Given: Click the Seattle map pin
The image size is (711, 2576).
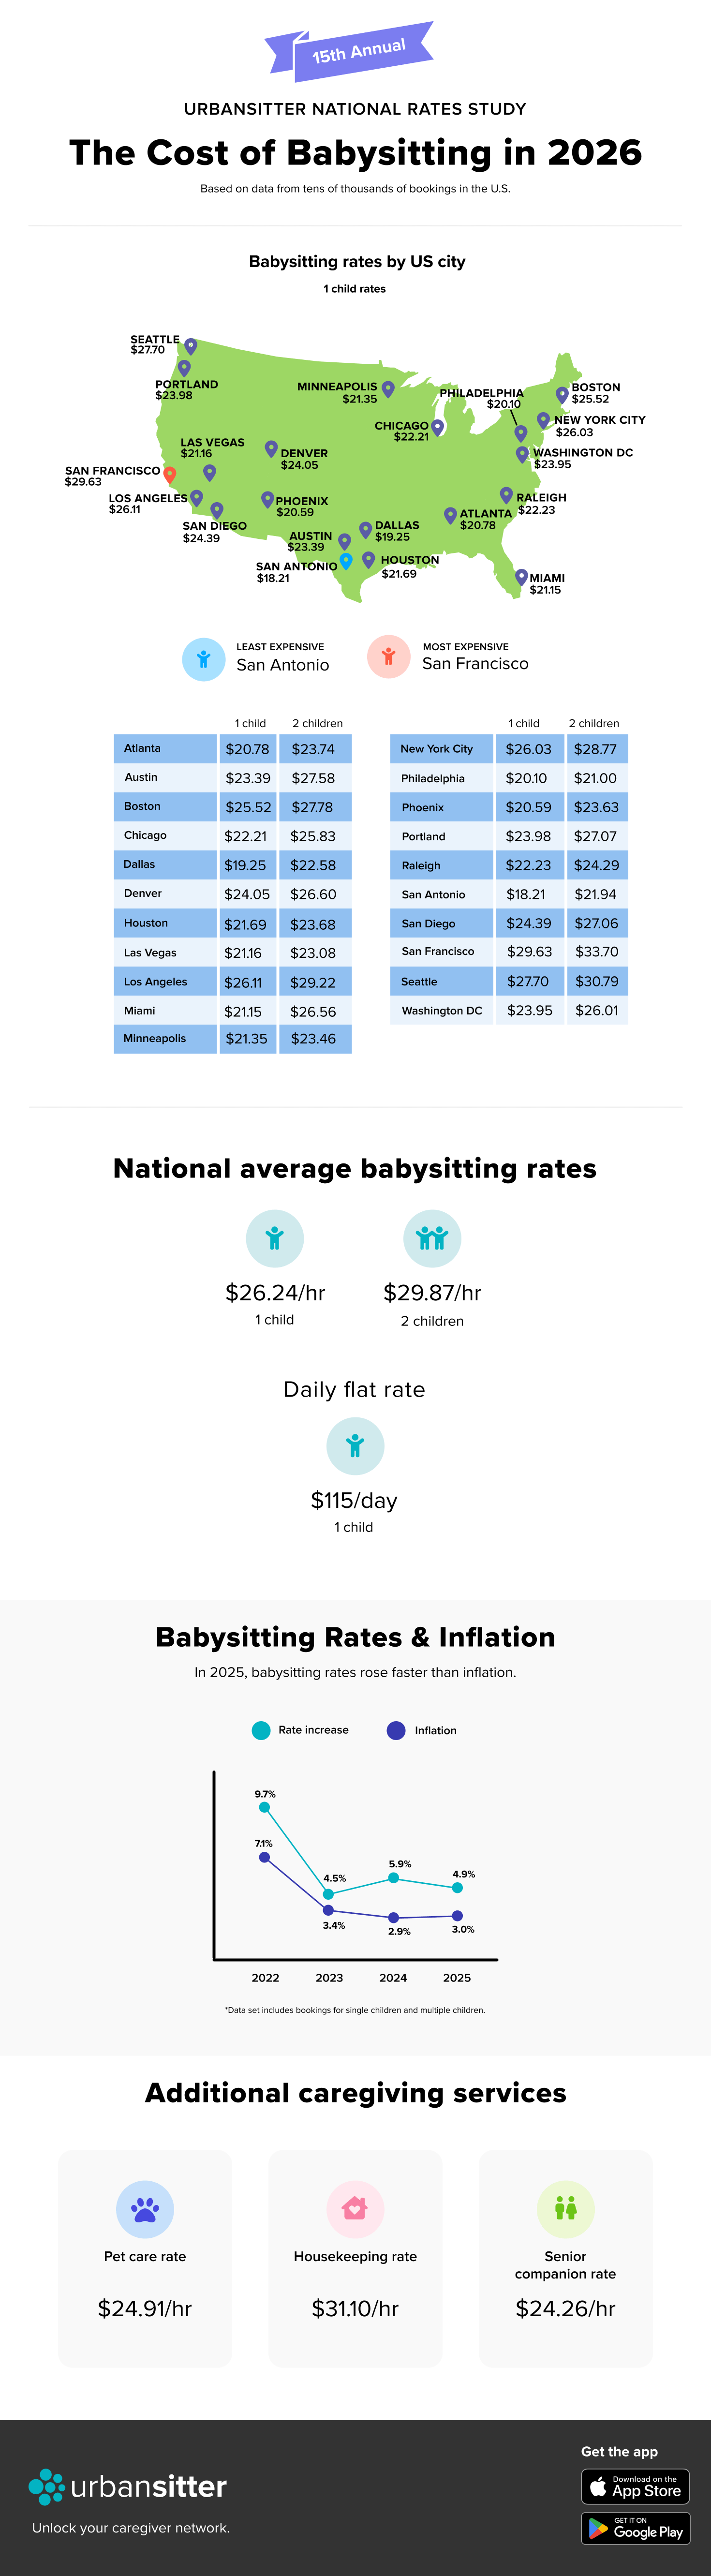Looking at the screenshot, I should point(191,346).
